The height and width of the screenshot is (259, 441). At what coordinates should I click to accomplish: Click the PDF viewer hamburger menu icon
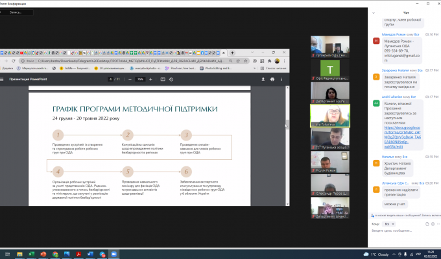click(4, 79)
